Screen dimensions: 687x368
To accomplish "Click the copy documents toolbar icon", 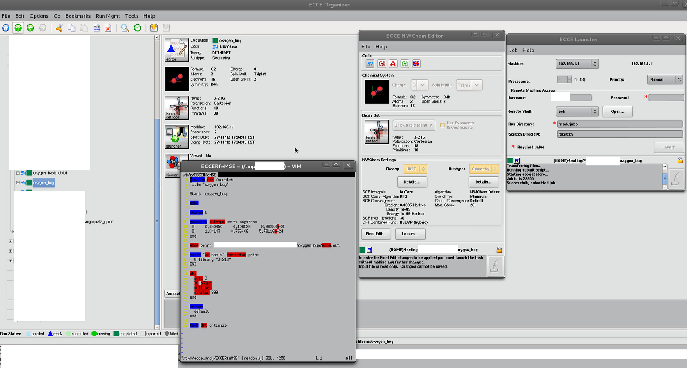I will click(72, 28).
